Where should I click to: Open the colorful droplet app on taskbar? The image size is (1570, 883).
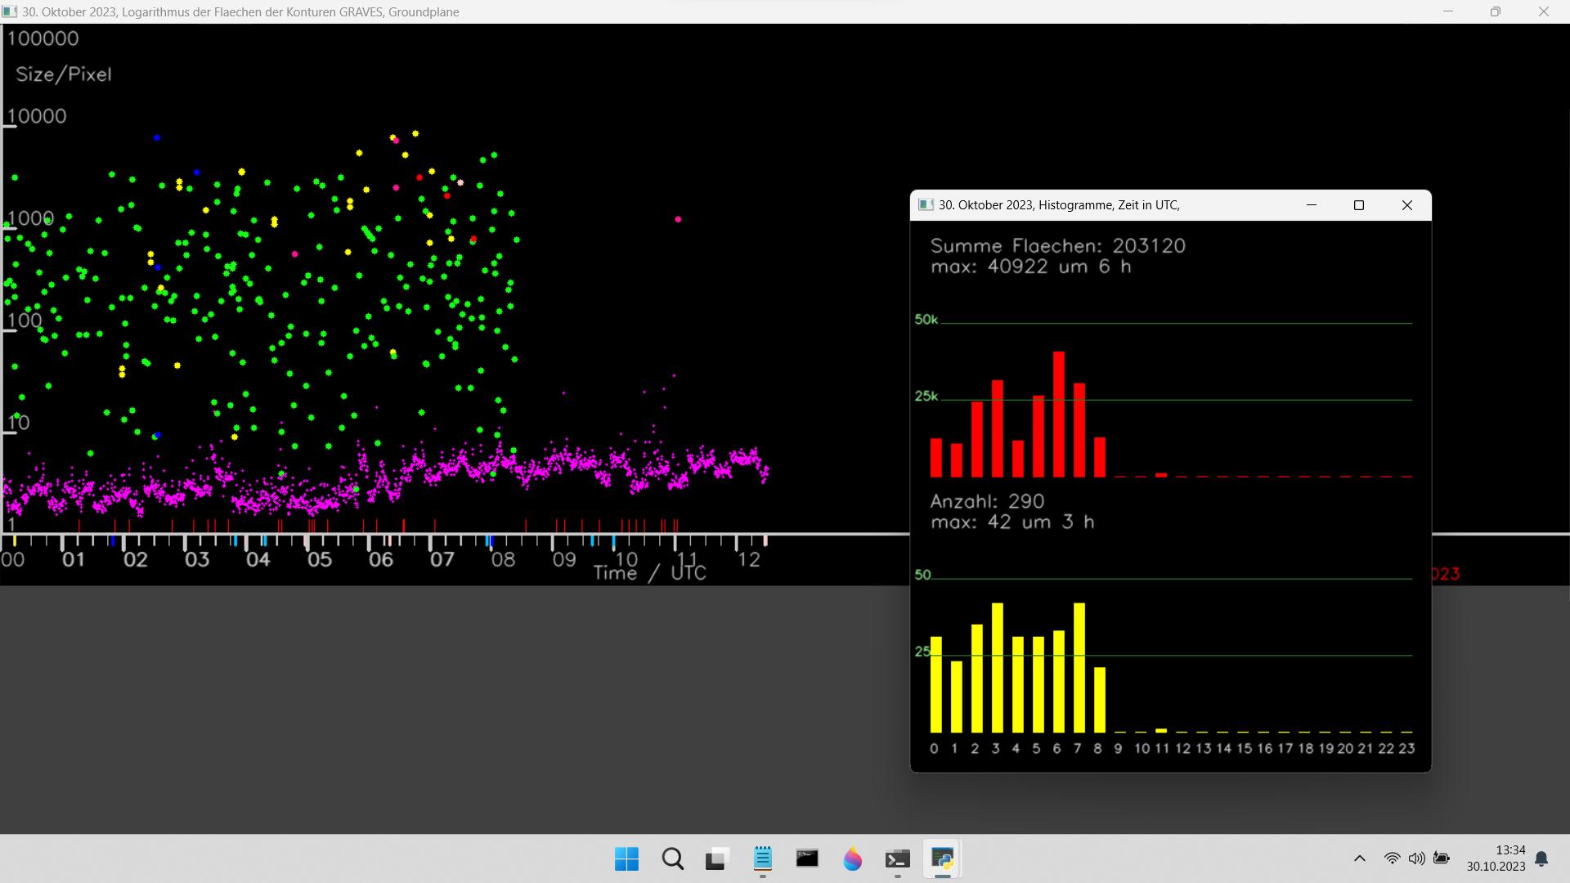852,858
